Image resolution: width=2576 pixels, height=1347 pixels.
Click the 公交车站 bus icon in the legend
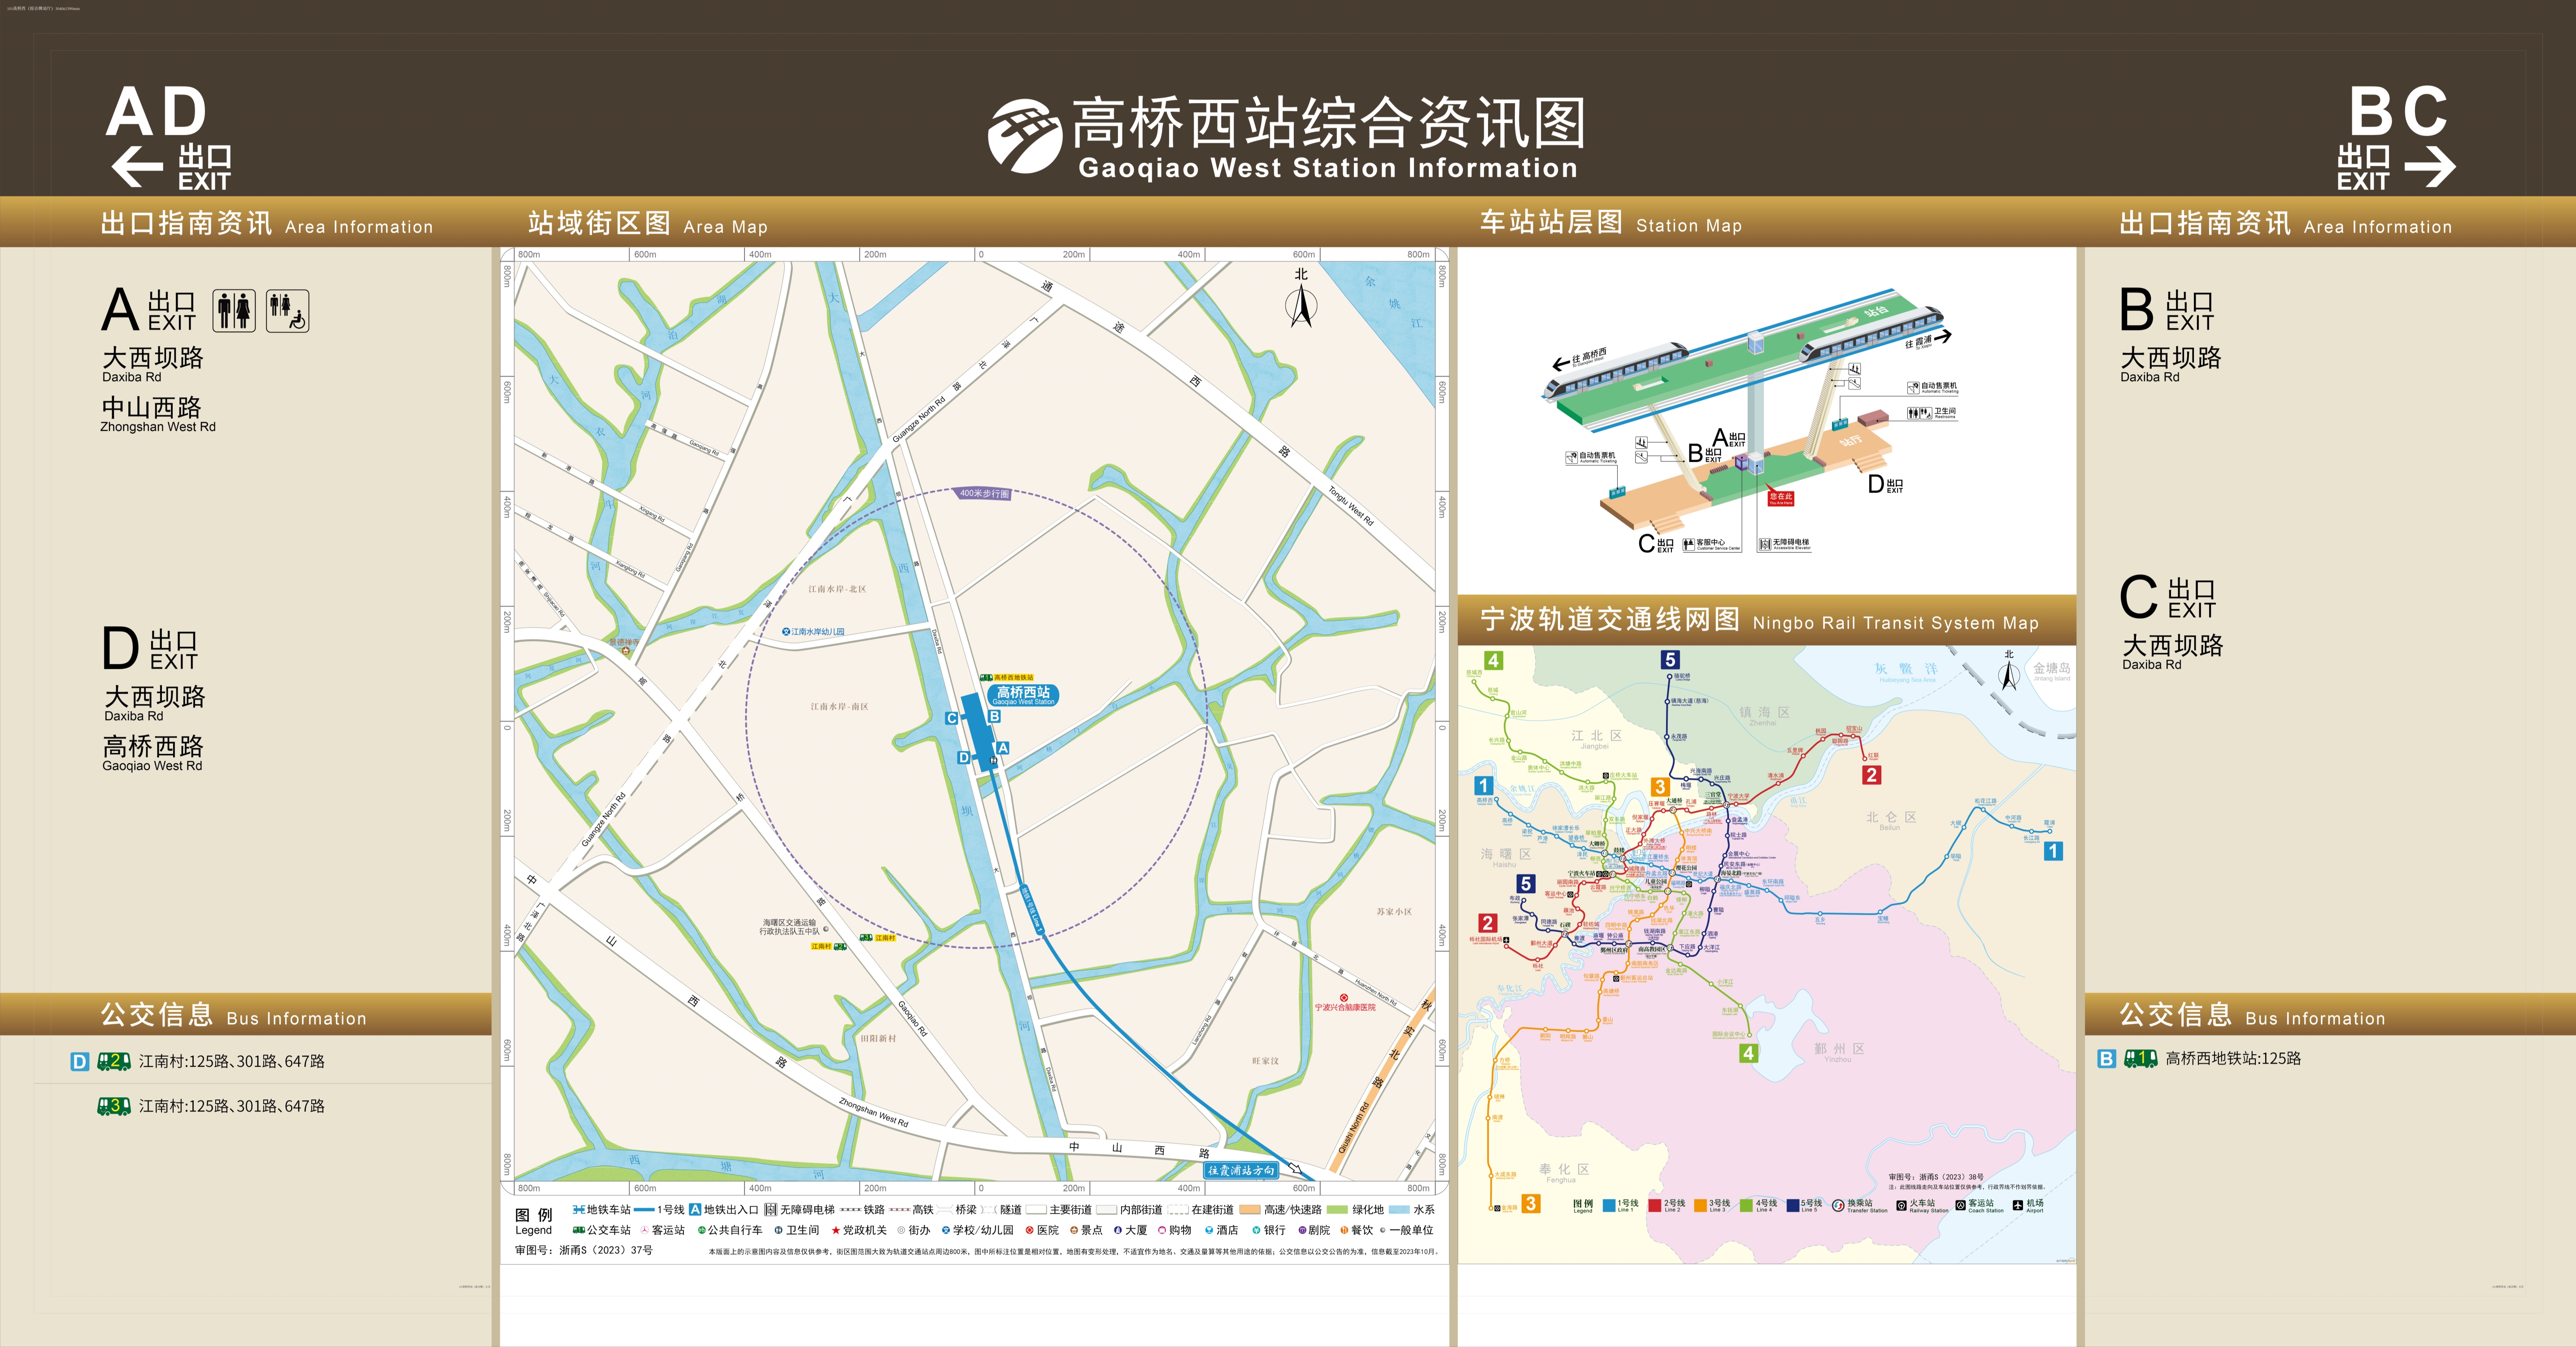(579, 1230)
